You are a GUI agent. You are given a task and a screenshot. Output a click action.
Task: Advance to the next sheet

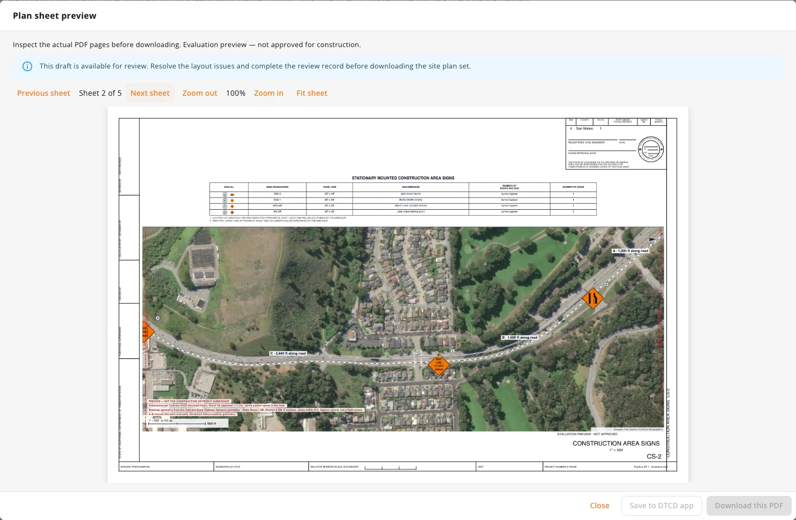150,93
